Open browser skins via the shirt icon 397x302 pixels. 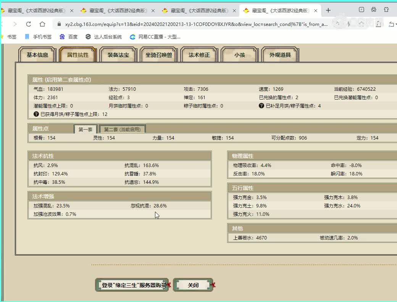(386, 10)
